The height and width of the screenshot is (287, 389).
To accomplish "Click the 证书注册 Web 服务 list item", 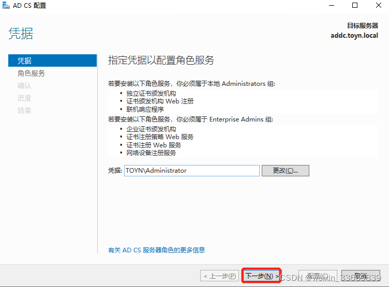I will (x=154, y=145).
